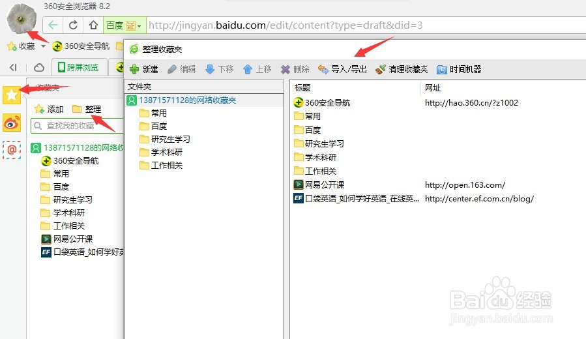The width and height of the screenshot is (586, 339).
Task: Click the cloud restore icon
Action: point(39,67)
